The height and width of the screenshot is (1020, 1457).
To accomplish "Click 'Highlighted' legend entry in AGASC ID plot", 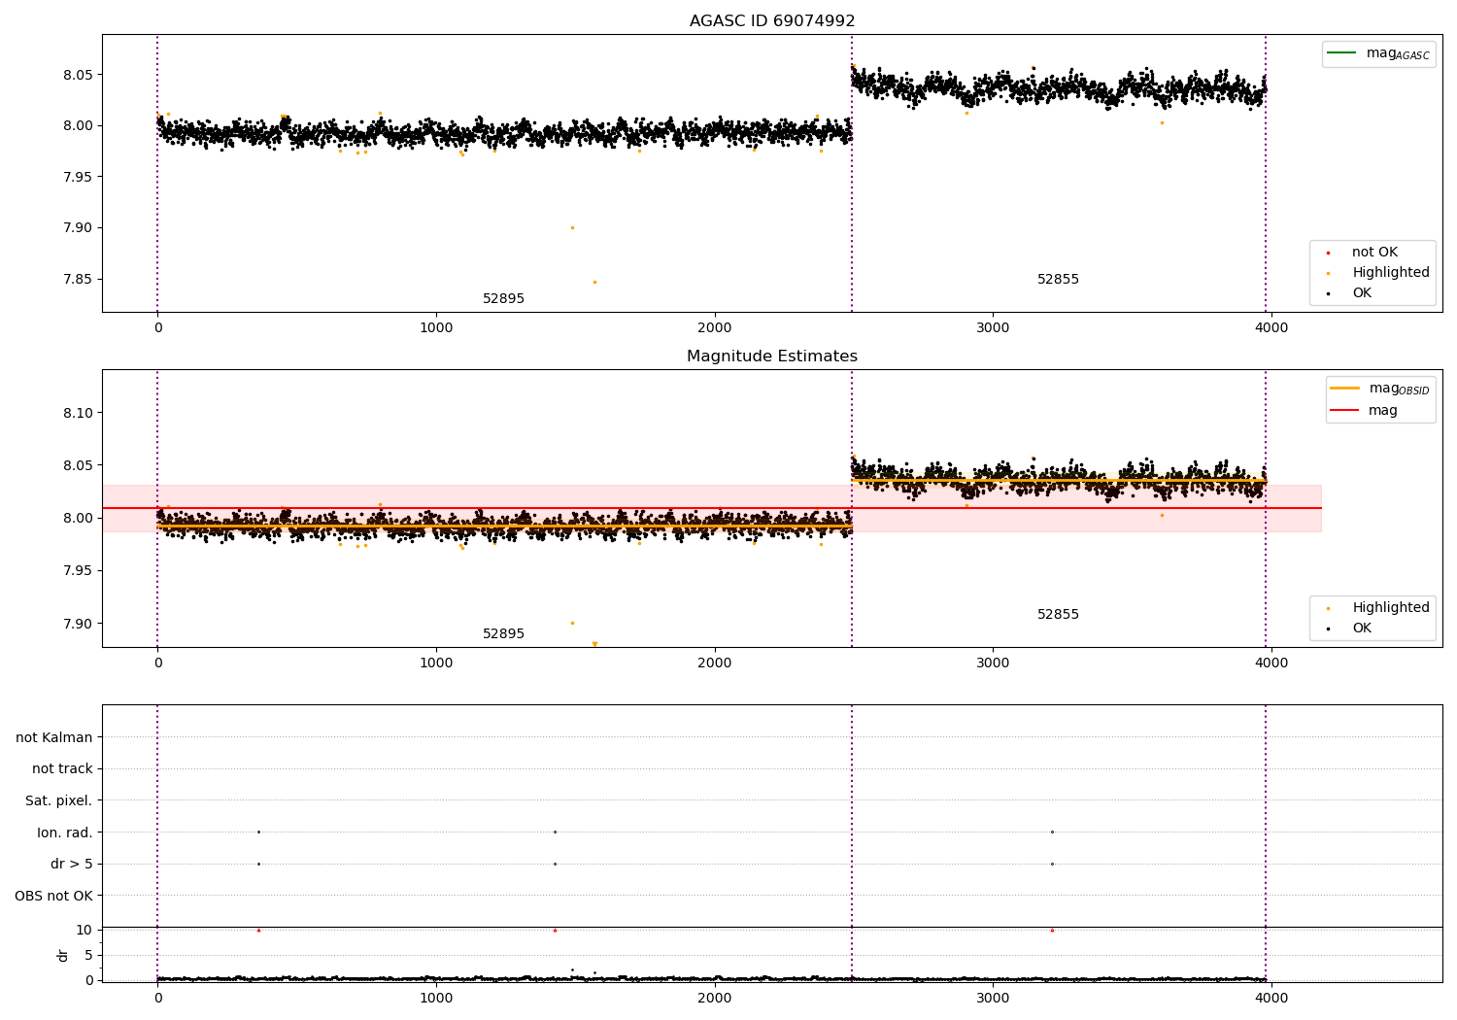I will pyautogui.click(x=1377, y=273).
